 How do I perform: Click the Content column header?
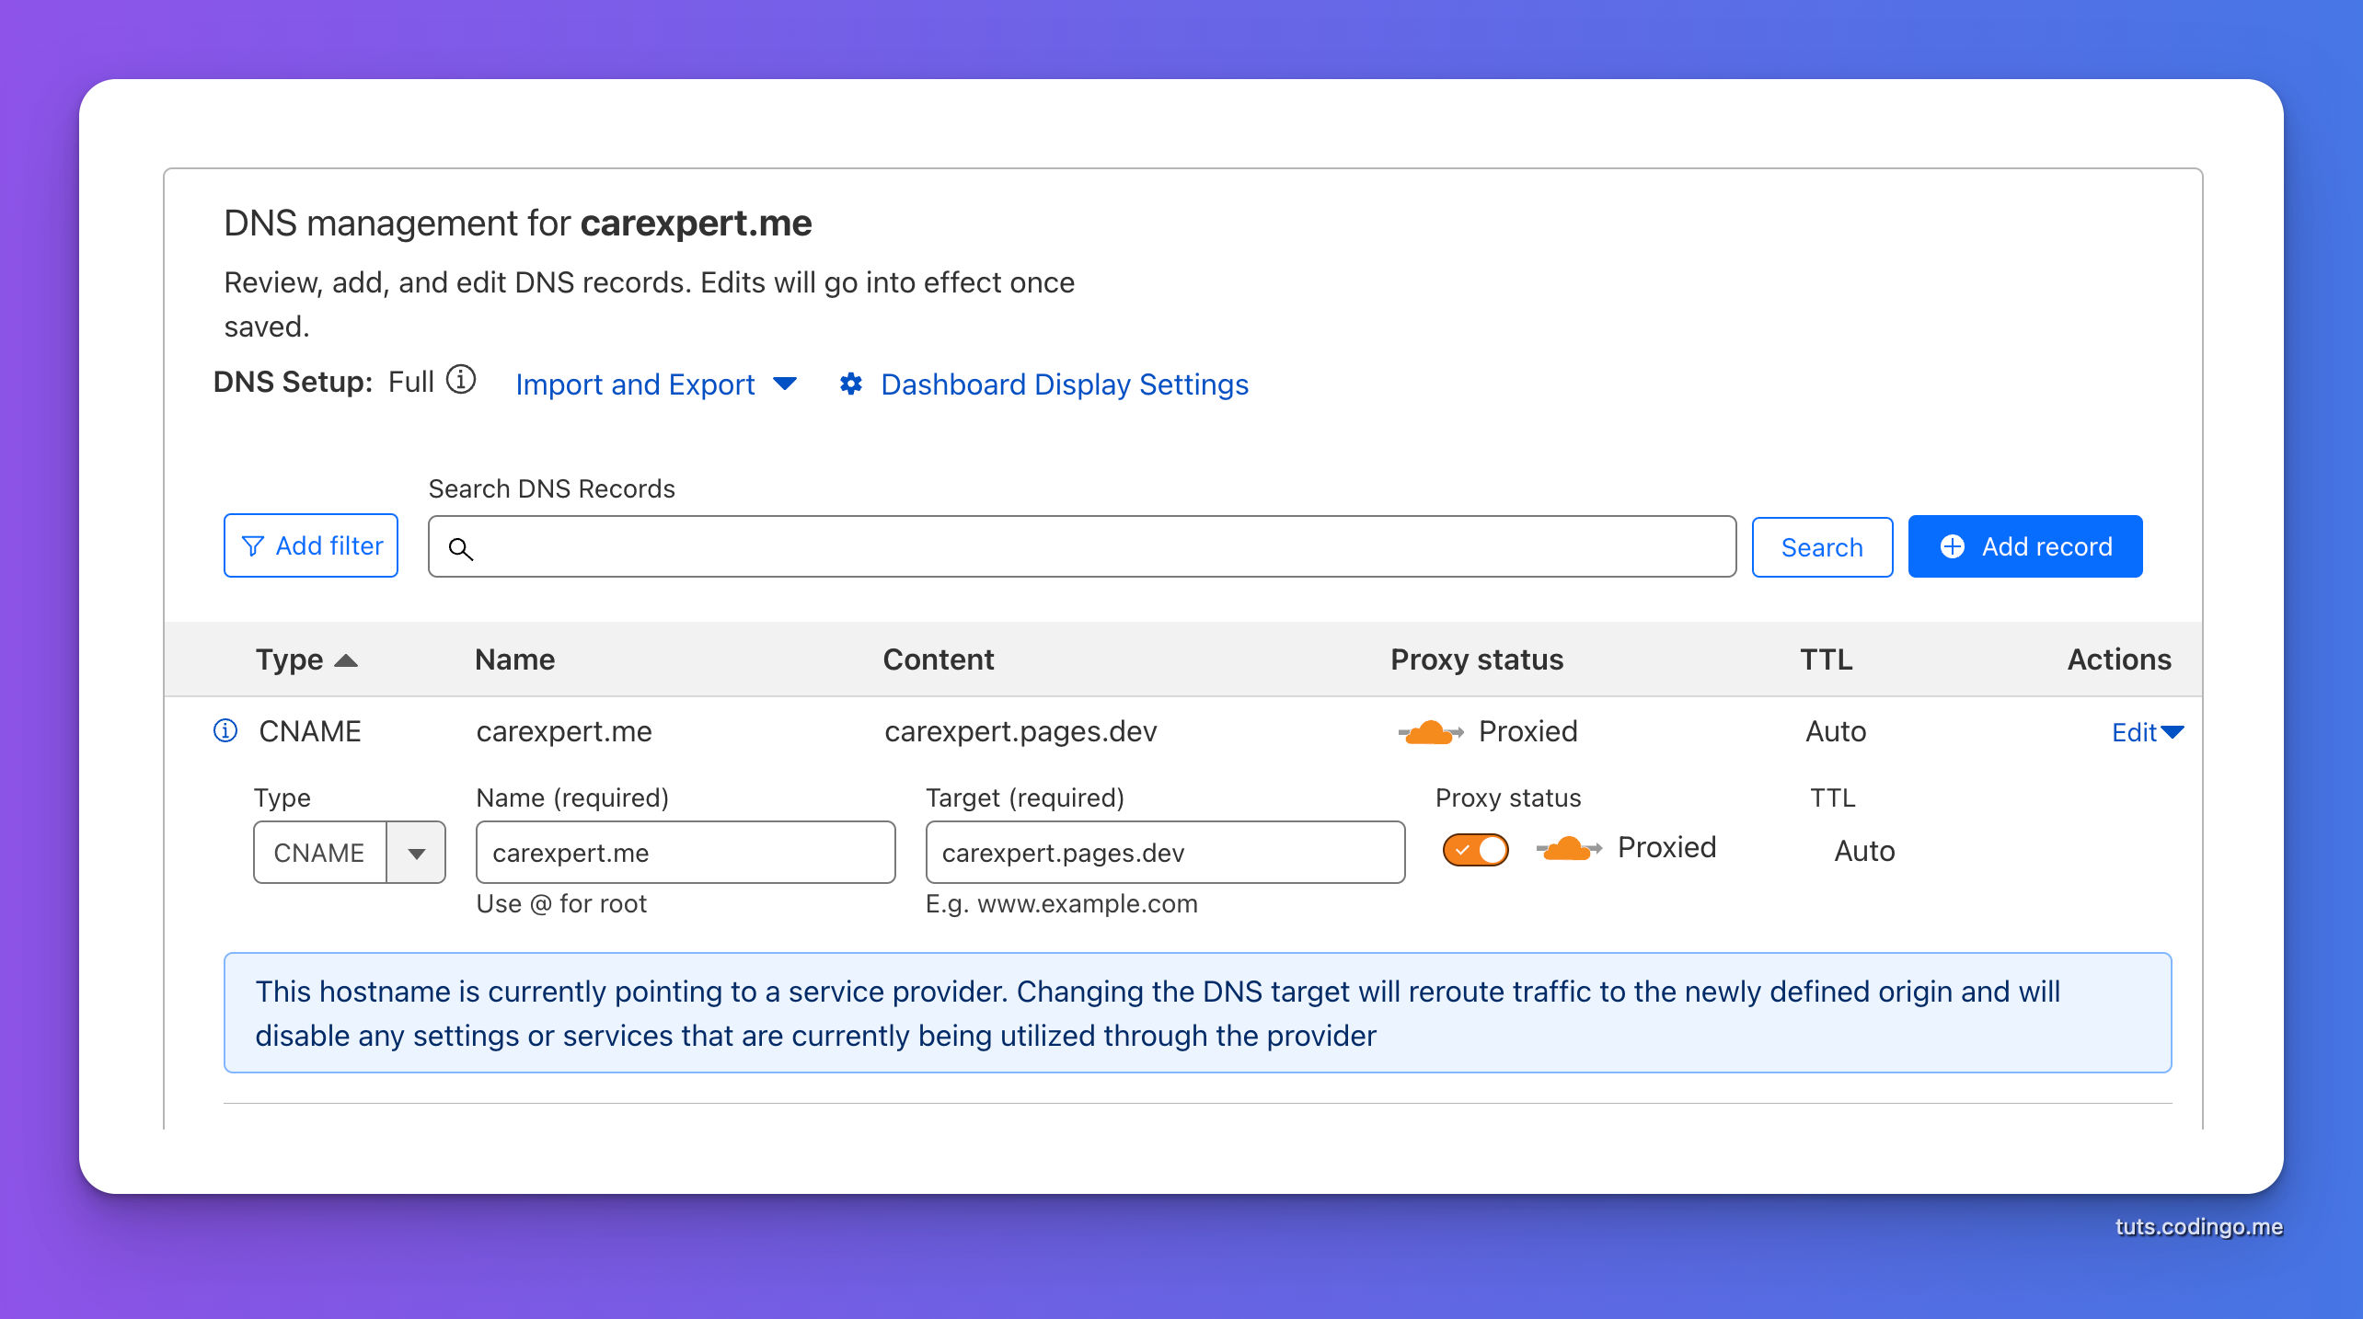[939, 659]
